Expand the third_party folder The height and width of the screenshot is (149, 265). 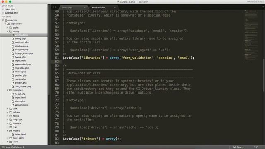(x=7, y=138)
